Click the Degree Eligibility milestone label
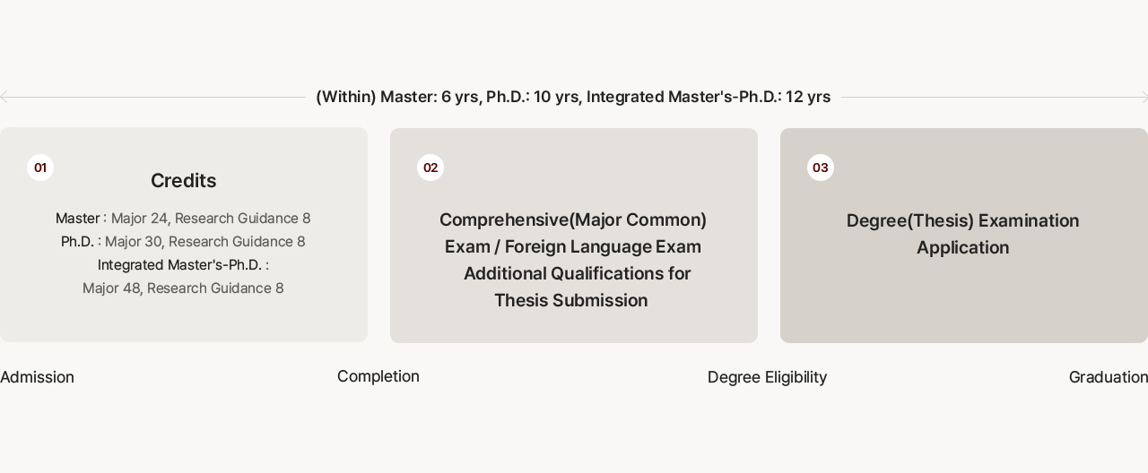 pos(767,377)
